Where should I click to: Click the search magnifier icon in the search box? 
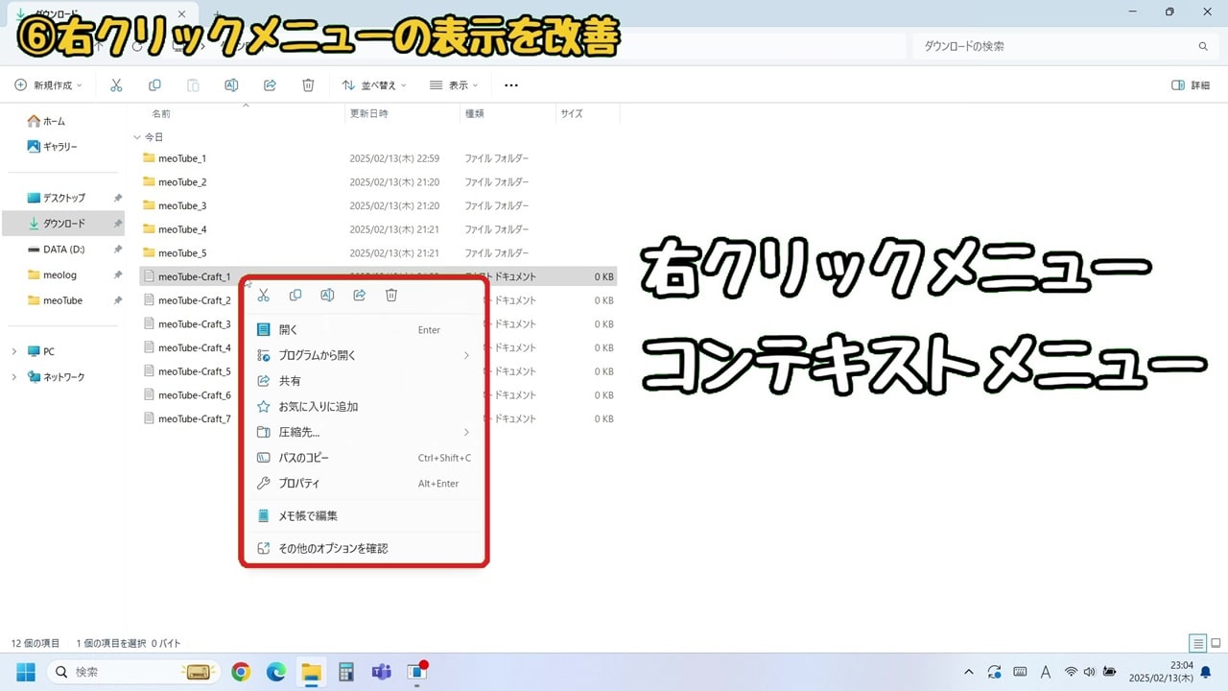1203,46
